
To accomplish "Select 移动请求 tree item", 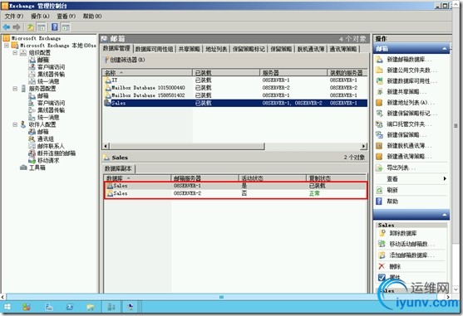I will click(48, 161).
